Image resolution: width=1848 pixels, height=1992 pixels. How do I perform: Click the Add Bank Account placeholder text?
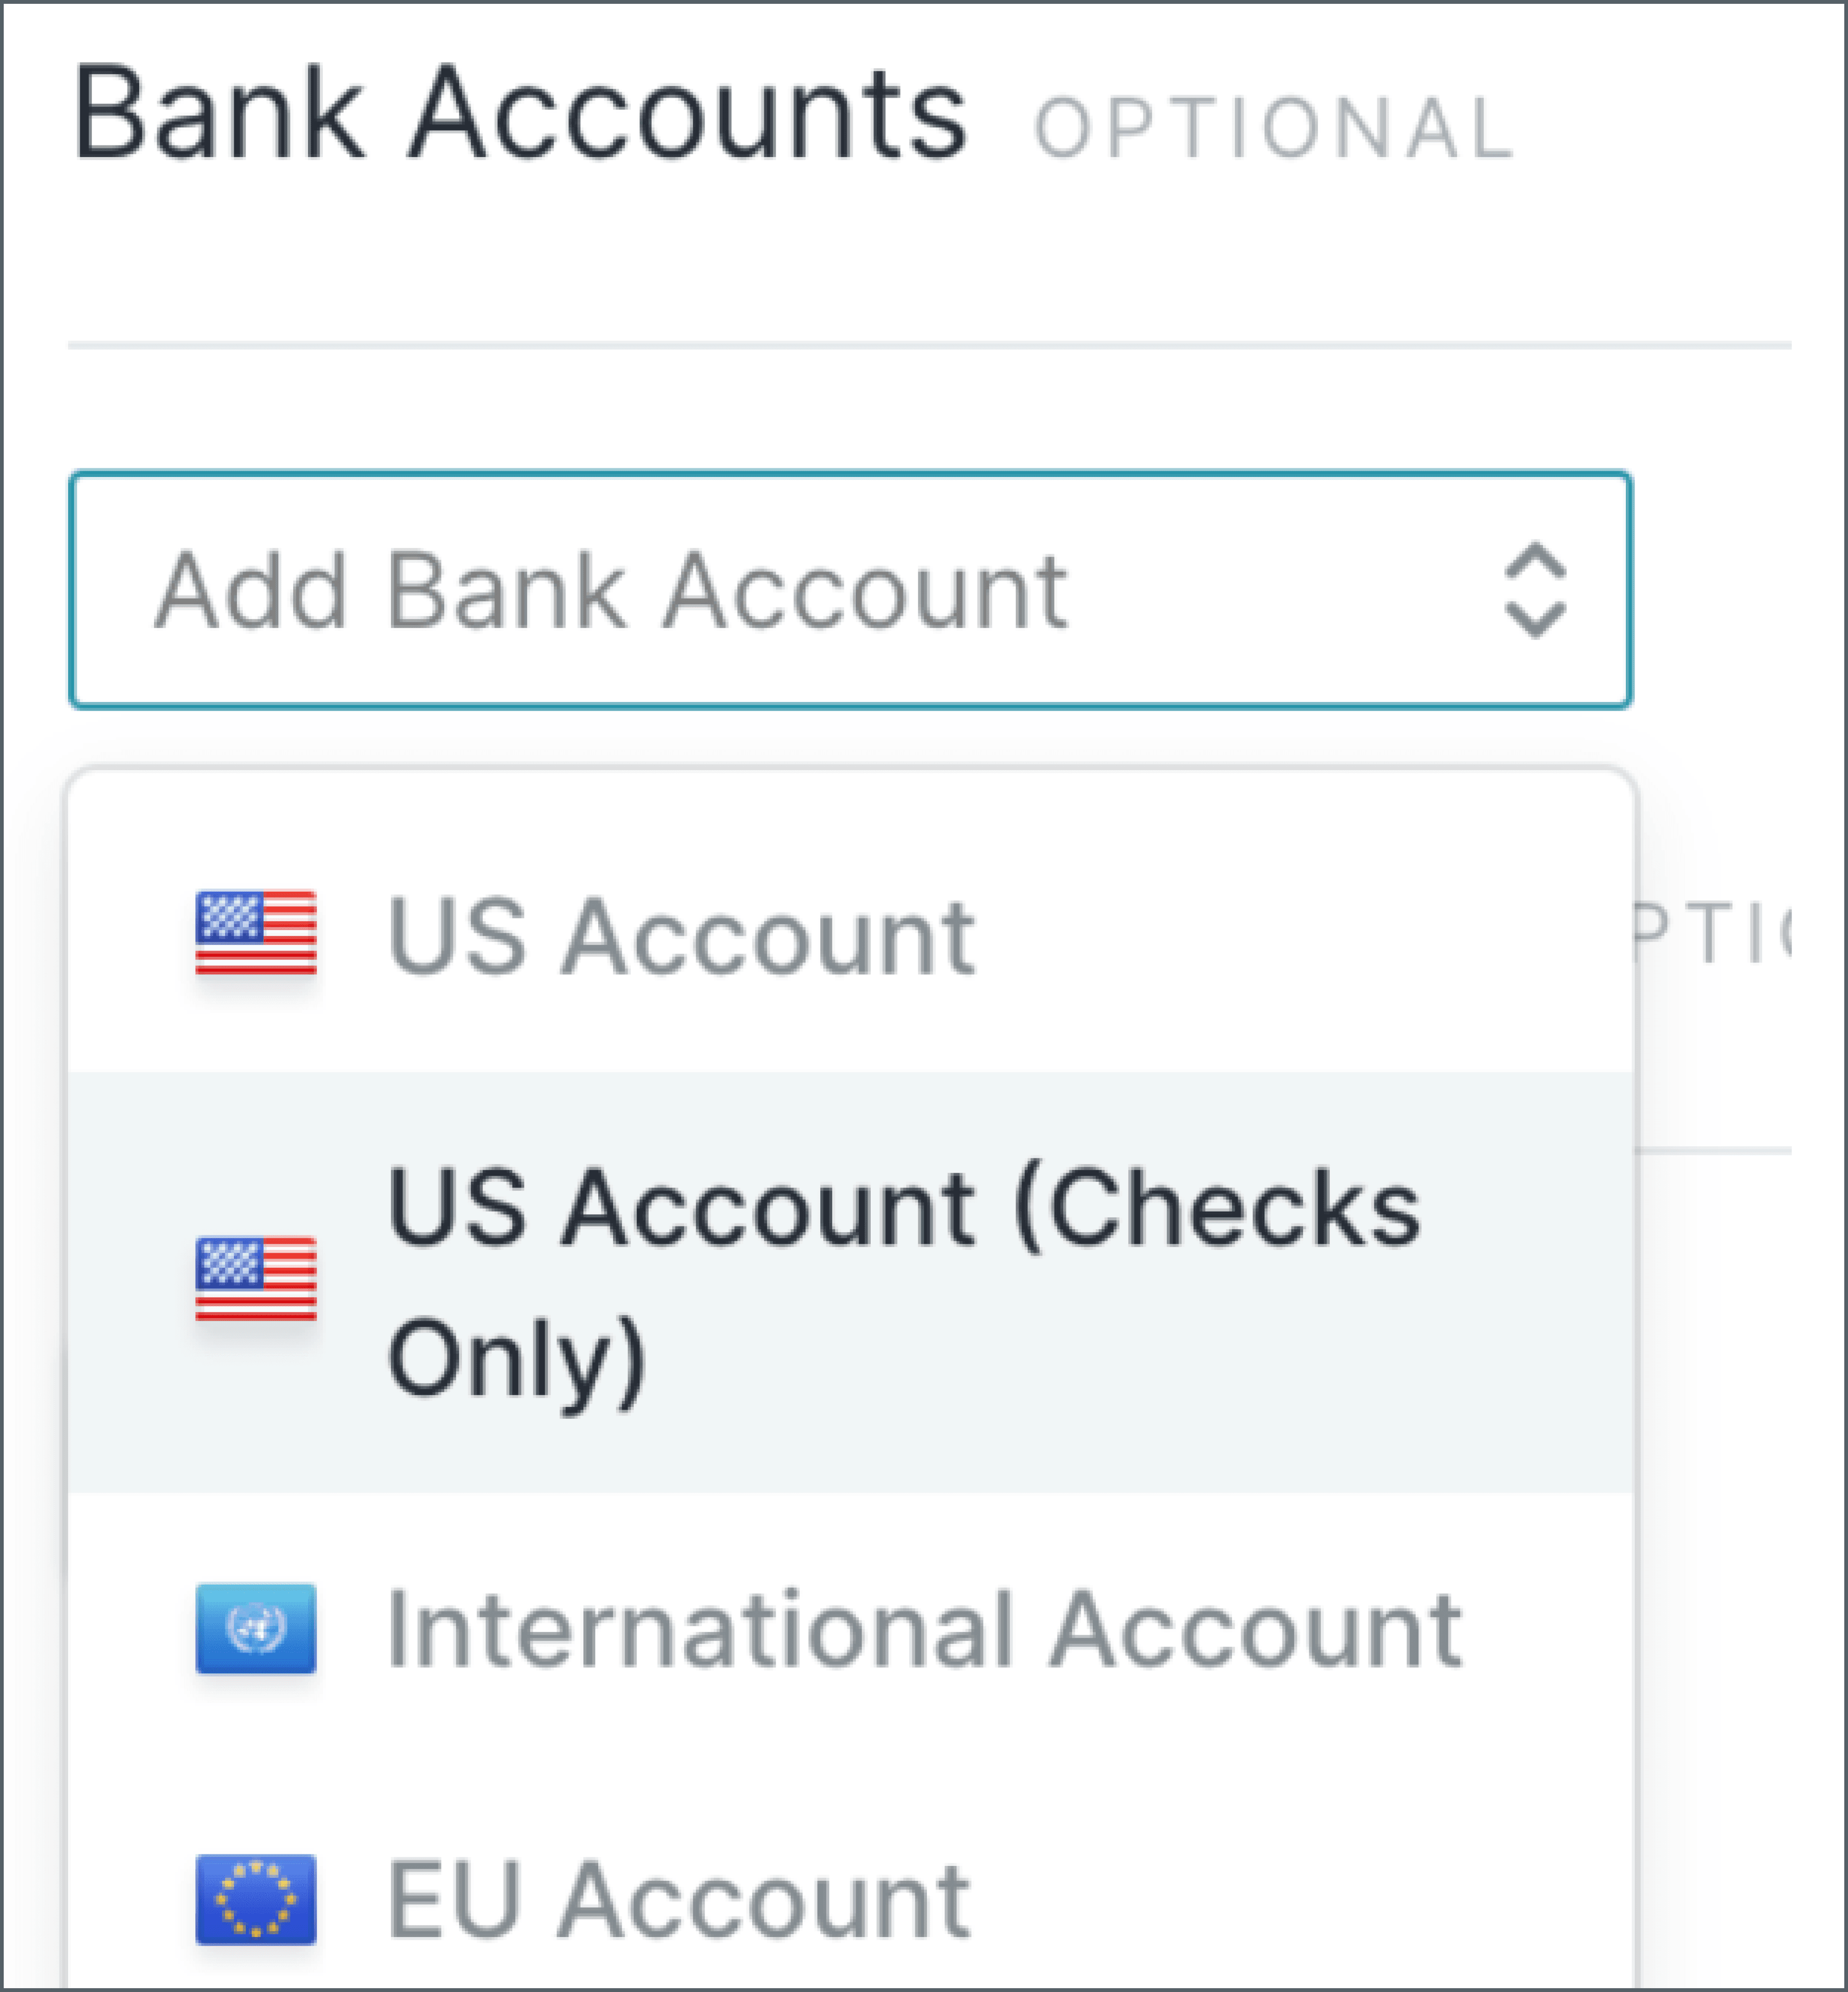[612, 593]
